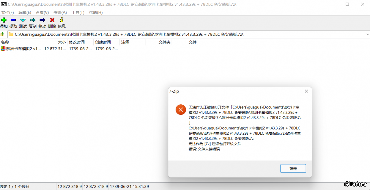Confirm the error with the 确定 button
This screenshot has height=190, width=370.
click(x=293, y=169)
